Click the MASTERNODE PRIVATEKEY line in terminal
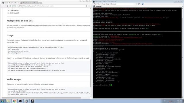Screen dimensions: 184x103 click(122, 44)
